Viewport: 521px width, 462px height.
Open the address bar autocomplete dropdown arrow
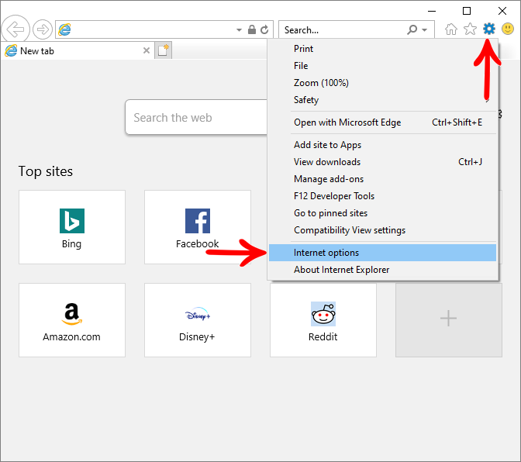(x=239, y=30)
